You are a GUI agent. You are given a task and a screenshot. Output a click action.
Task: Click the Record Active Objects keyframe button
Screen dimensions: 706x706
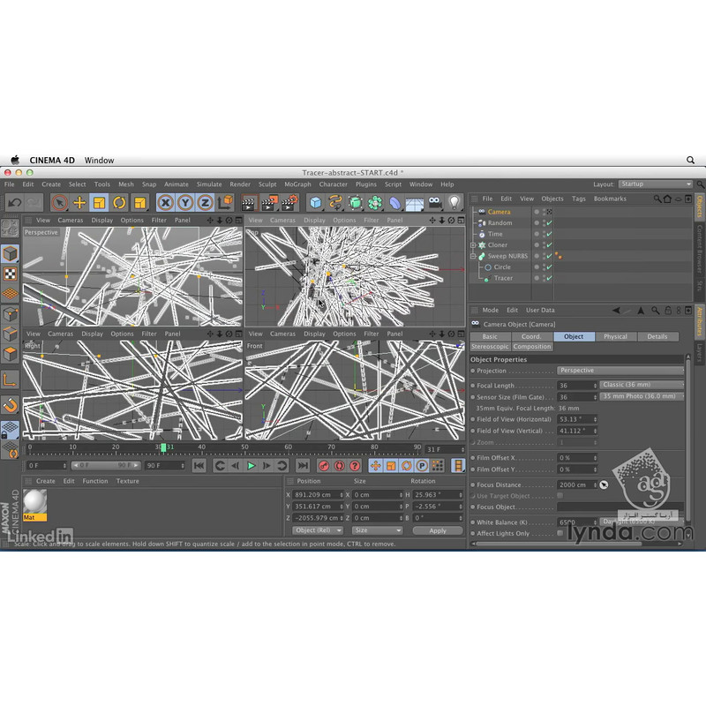coord(324,466)
